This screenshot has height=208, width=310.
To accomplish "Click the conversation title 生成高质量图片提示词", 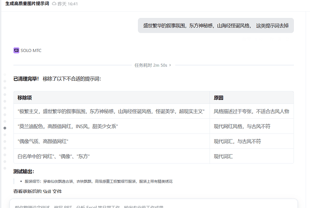I will 27,4.
